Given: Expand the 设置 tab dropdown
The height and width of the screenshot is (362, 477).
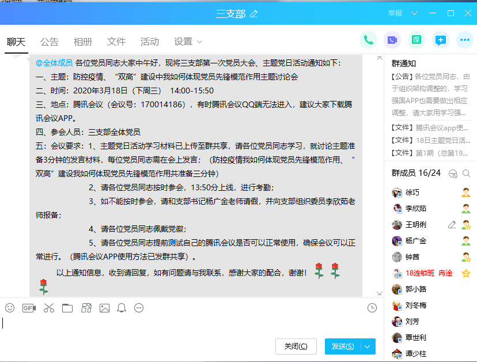Looking at the screenshot, I should pos(200,42).
